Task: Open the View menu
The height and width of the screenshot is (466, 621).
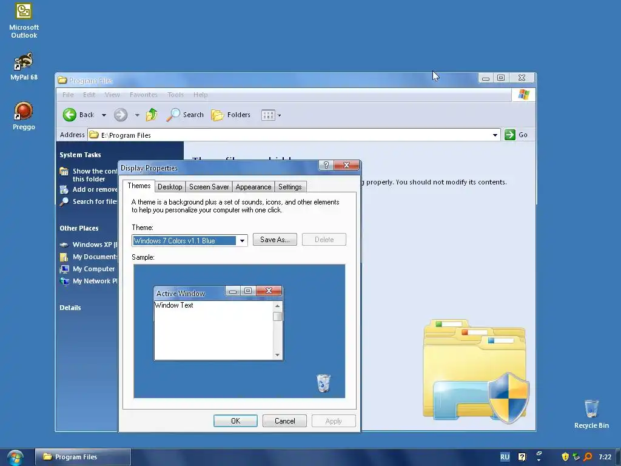Action: [112, 95]
